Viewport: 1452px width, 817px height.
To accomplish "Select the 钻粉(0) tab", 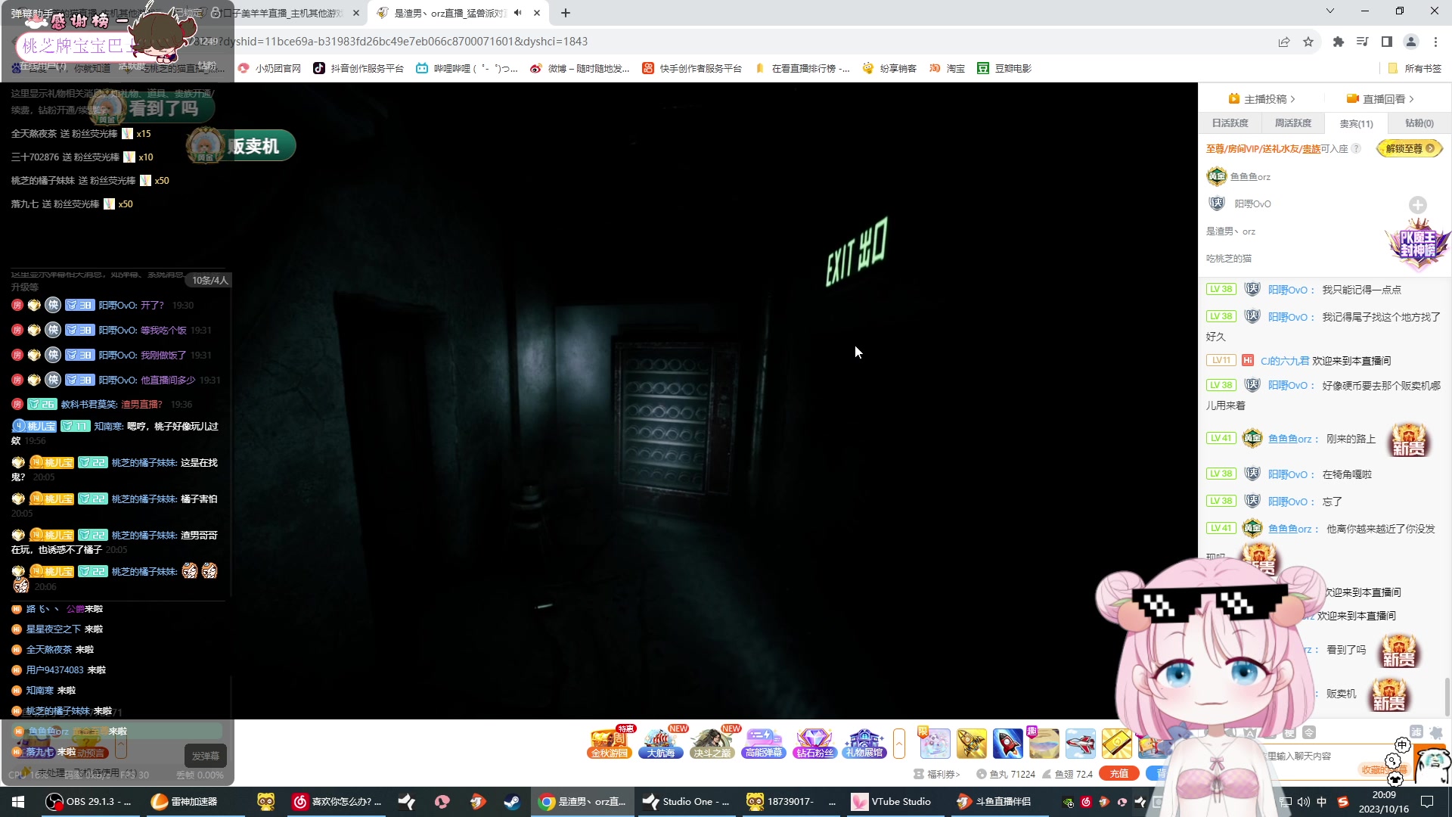I will pos(1419,123).
